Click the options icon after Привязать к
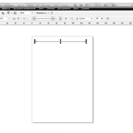The height and width of the screenshot is (133, 133). (x=52, y=13)
